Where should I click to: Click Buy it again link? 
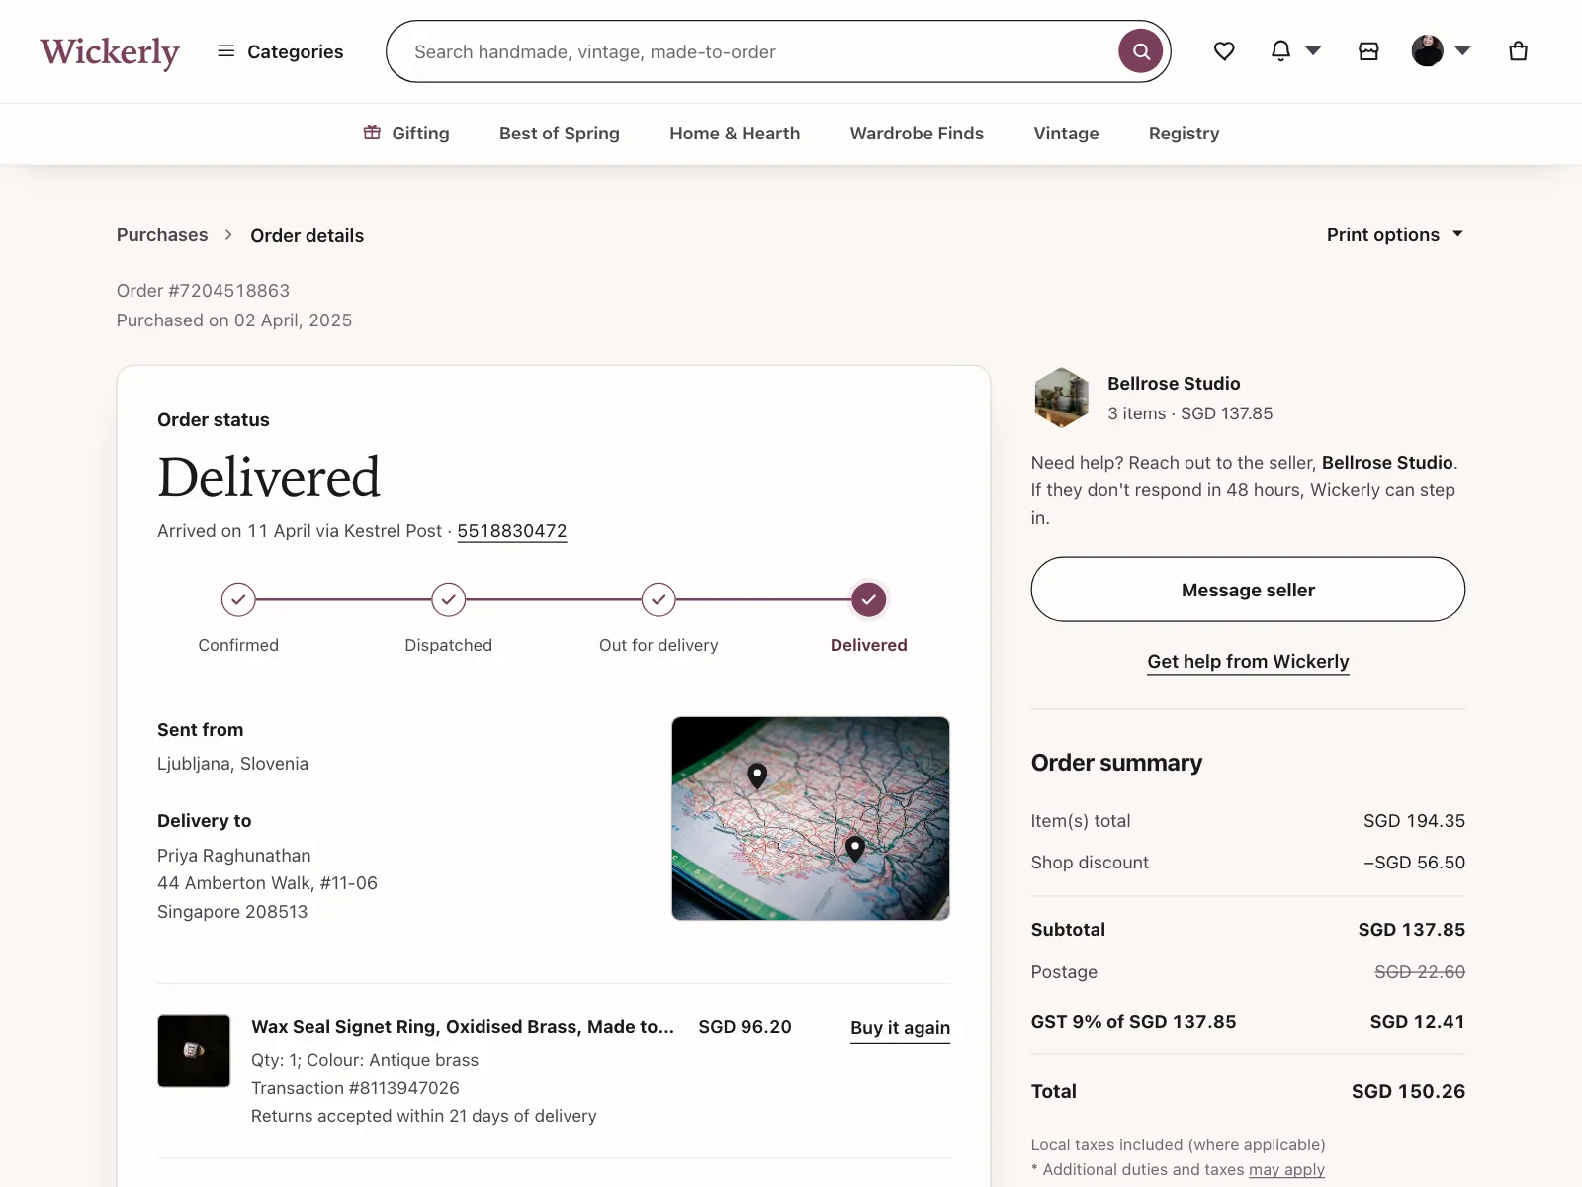click(900, 1028)
